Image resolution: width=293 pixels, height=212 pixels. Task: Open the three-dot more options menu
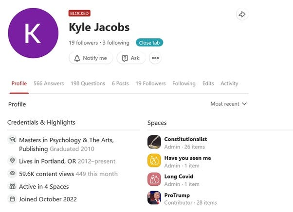[x=155, y=58]
